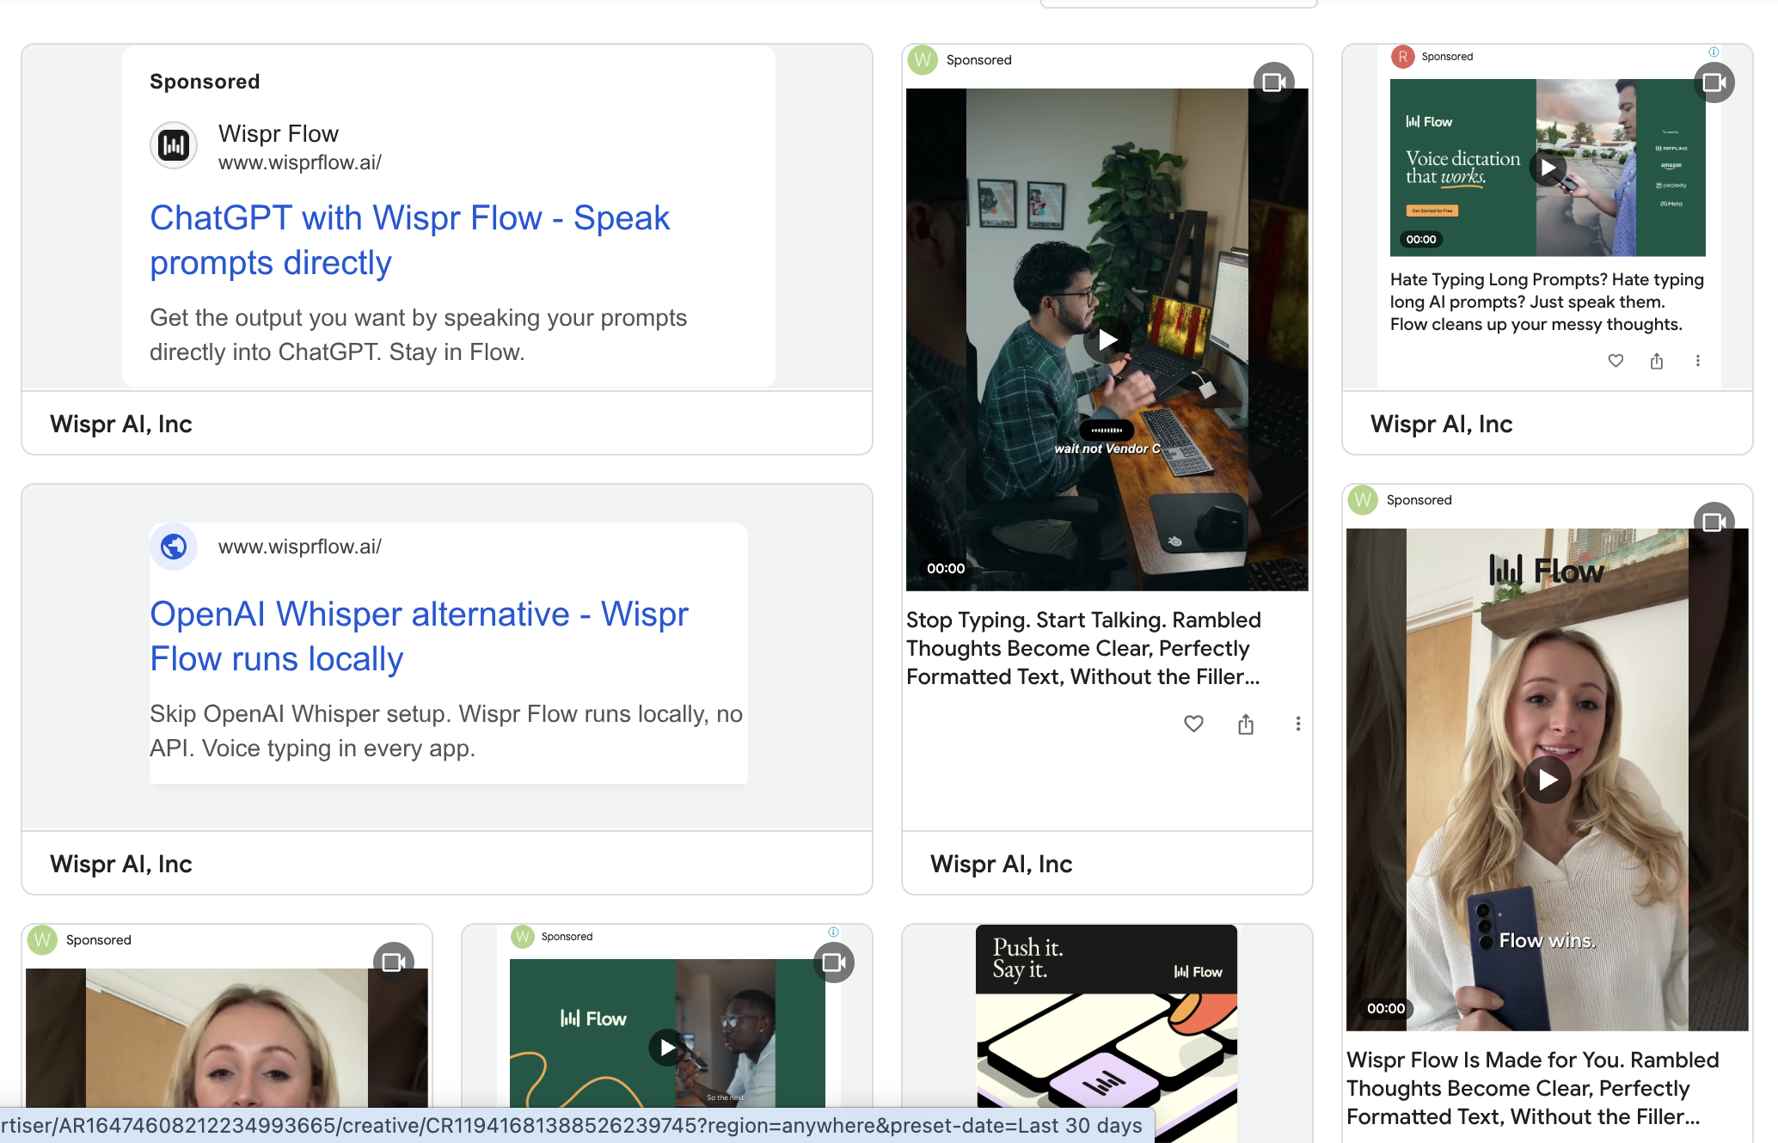Click green W avatar on bottom-left woman video ad
This screenshot has height=1143, width=1778.
pos(42,940)
